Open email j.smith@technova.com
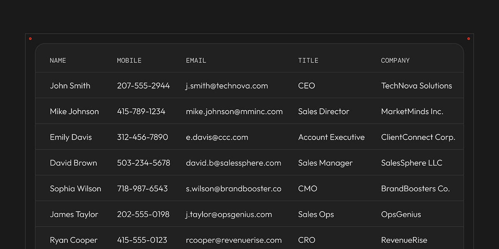The height and width of the screenshot is (249, 499). [x=227, y=86]
